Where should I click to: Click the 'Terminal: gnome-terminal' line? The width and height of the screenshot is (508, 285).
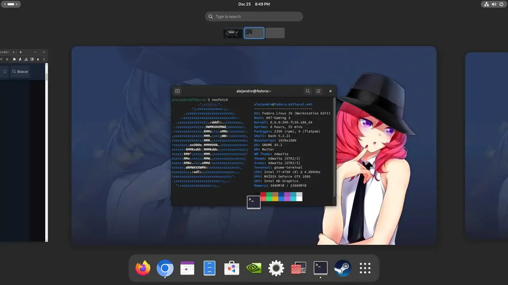click(278, 167)
